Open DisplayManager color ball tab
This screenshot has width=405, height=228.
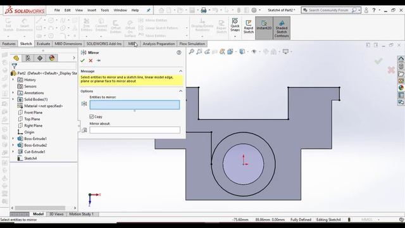pos(52,58)
